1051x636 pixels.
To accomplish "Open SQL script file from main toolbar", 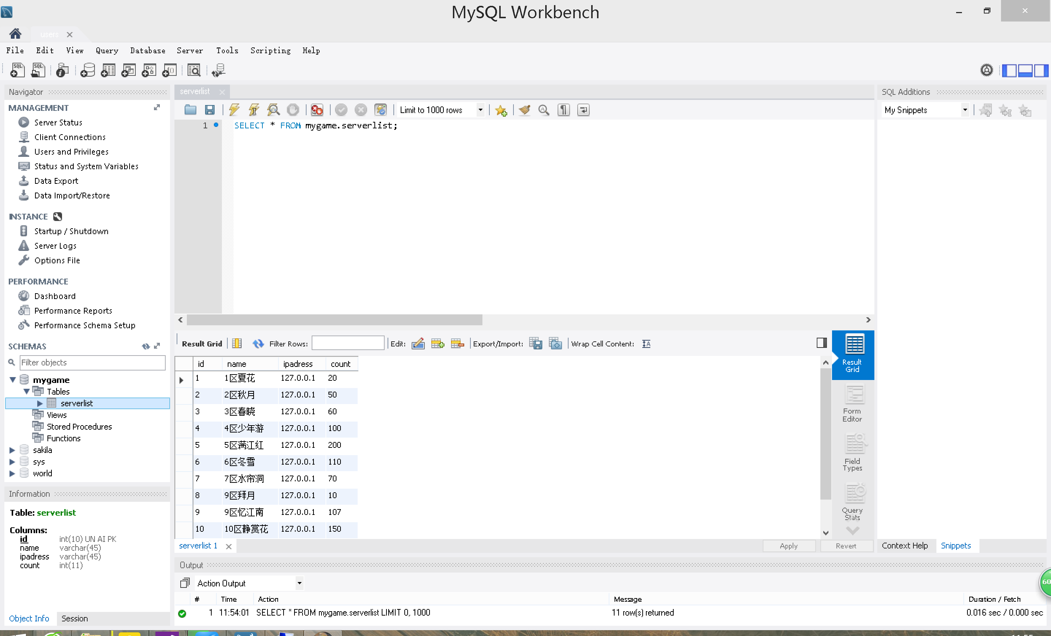I will pyautogui.click(x=38, y=70).
